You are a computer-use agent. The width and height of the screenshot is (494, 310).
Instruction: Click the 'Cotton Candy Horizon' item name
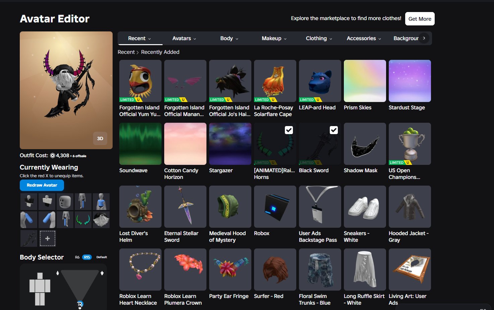181,174
